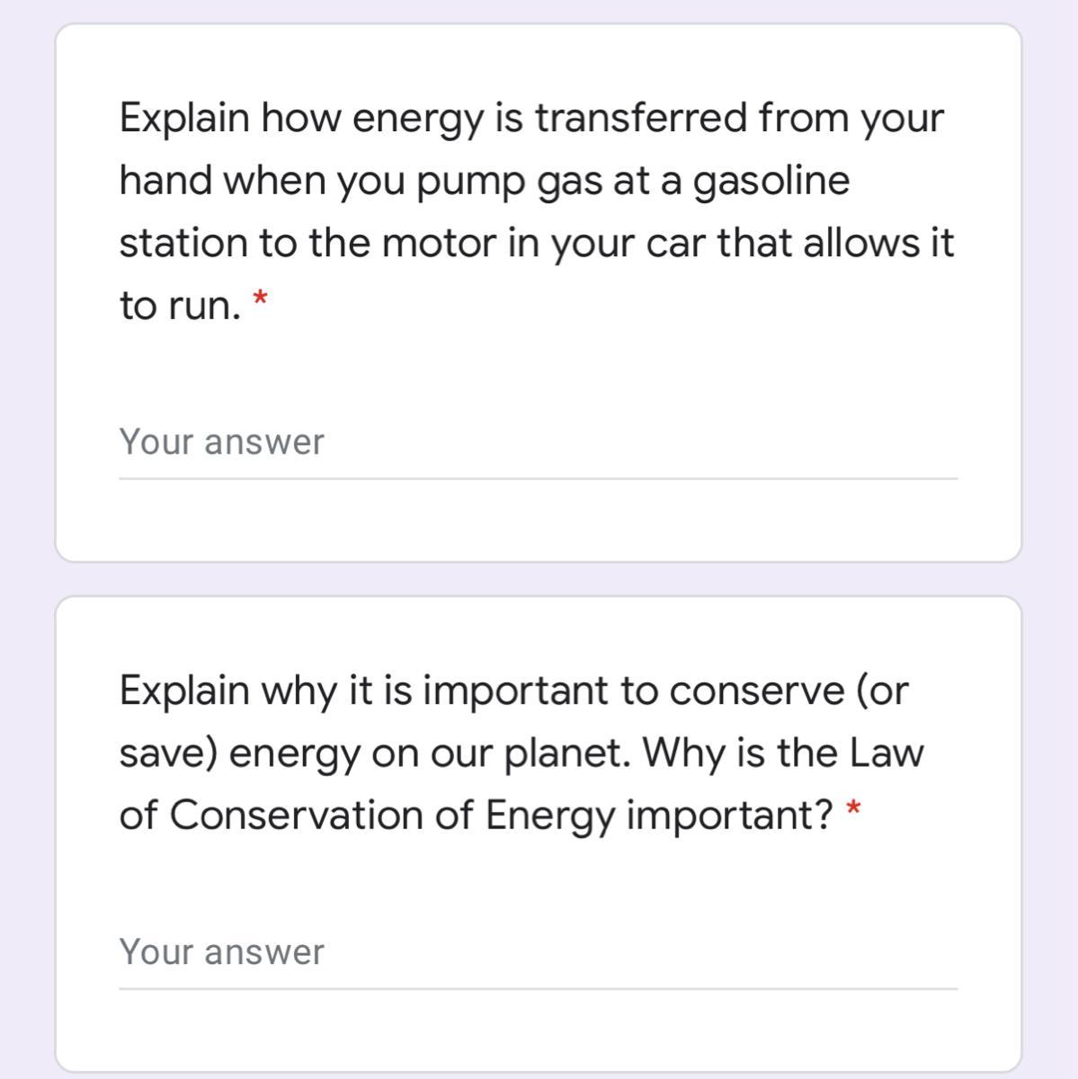Select the Law of Conservation question text
The width and height of the screenshot is (1078, 1079).
[x=521, y=753]
